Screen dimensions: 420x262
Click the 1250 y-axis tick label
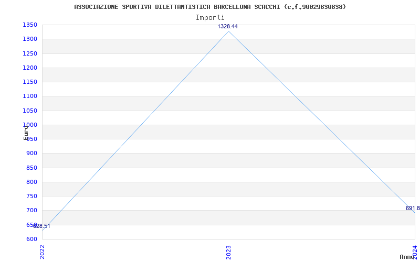coord(29,53)
